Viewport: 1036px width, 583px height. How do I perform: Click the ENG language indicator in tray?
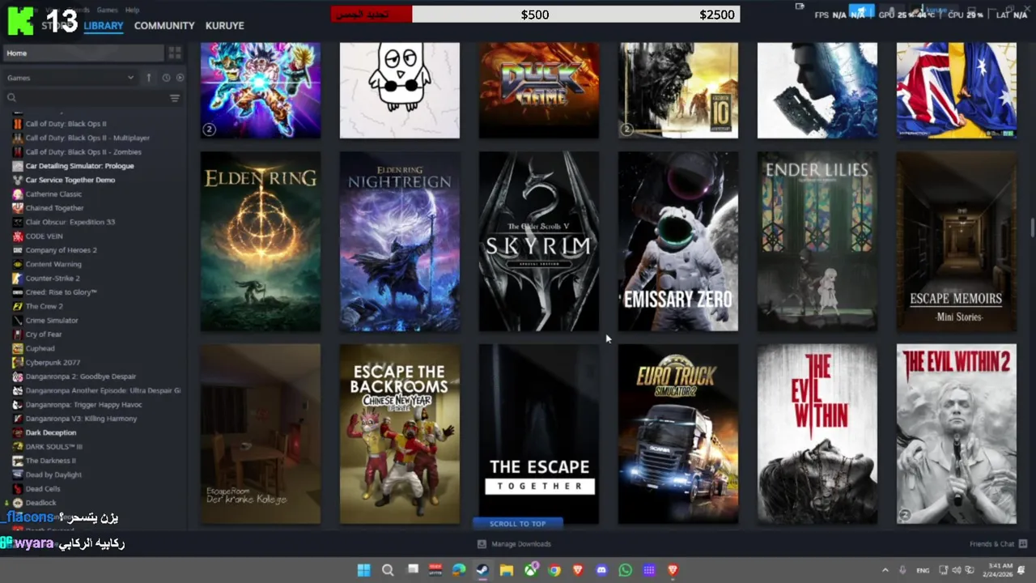pos(923,570)
